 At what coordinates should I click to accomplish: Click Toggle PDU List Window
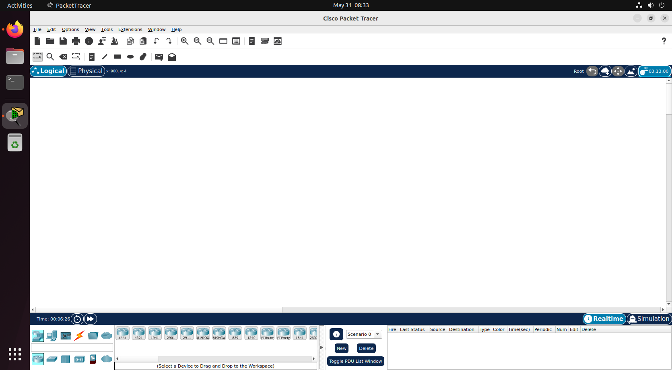356,361
